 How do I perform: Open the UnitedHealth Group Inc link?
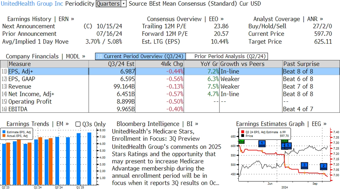(32, 4)
